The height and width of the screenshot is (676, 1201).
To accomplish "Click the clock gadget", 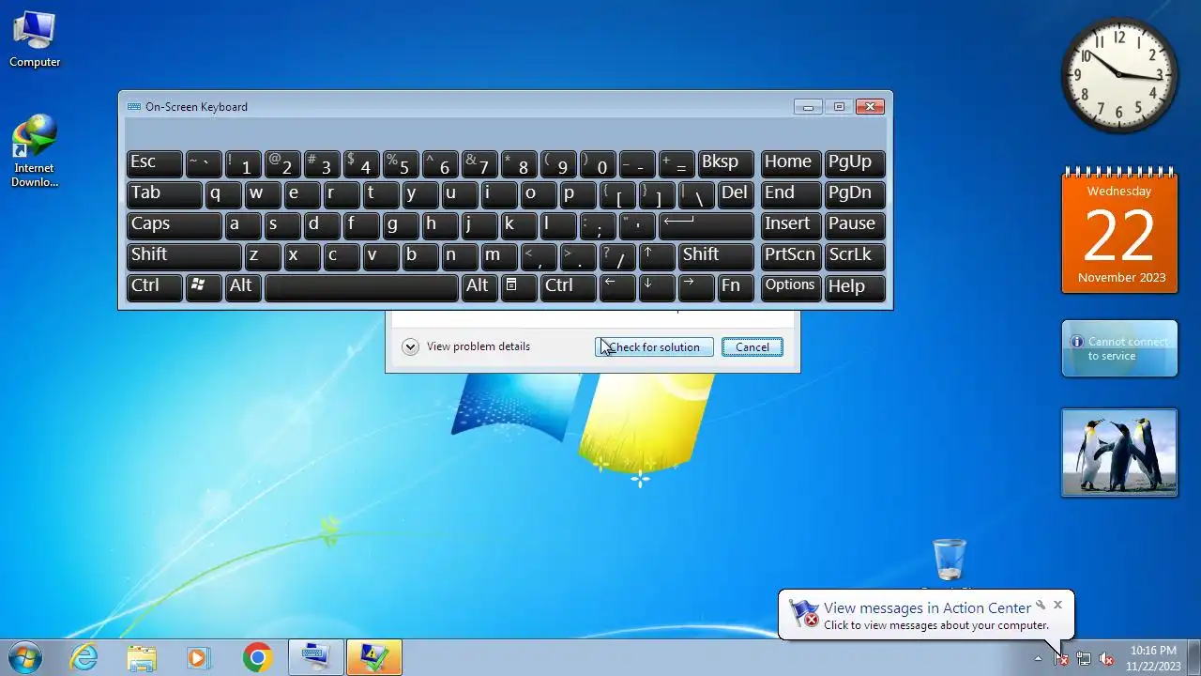I will point(1118,75).
